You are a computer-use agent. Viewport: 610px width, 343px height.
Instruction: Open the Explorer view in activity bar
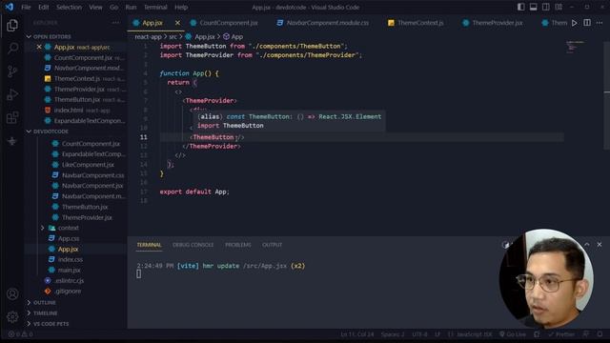(x=12, y=26)
